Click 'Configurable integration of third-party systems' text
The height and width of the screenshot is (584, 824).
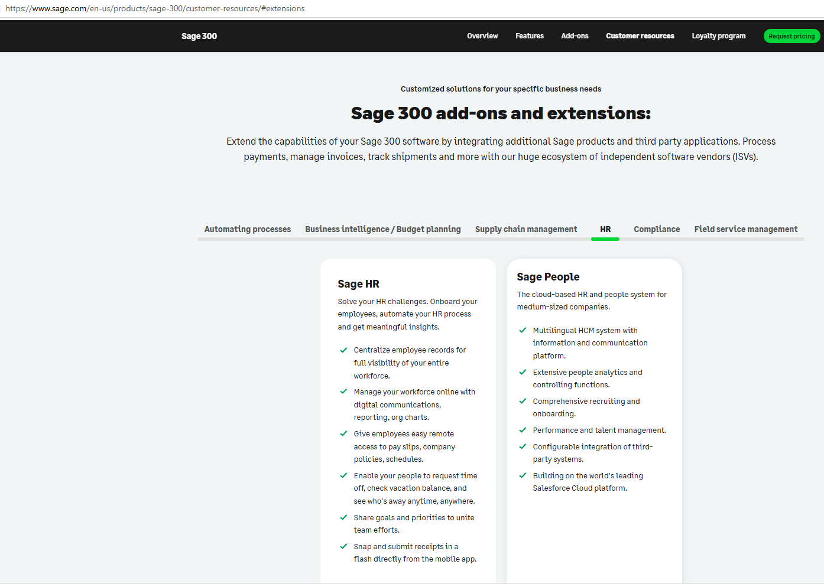click(x=593, y=453)
